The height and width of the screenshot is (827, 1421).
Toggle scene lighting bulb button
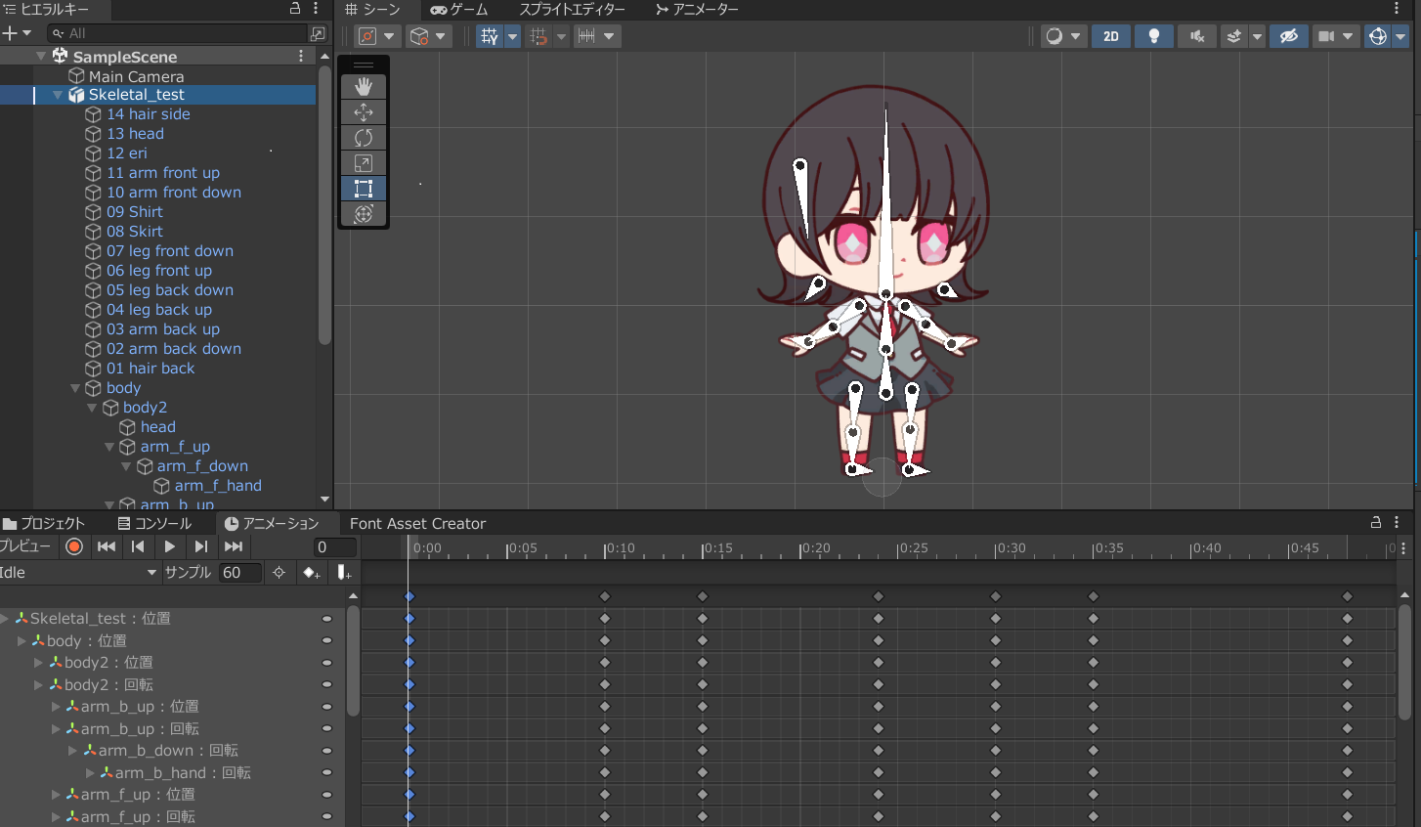click(x=1154, y=36)
